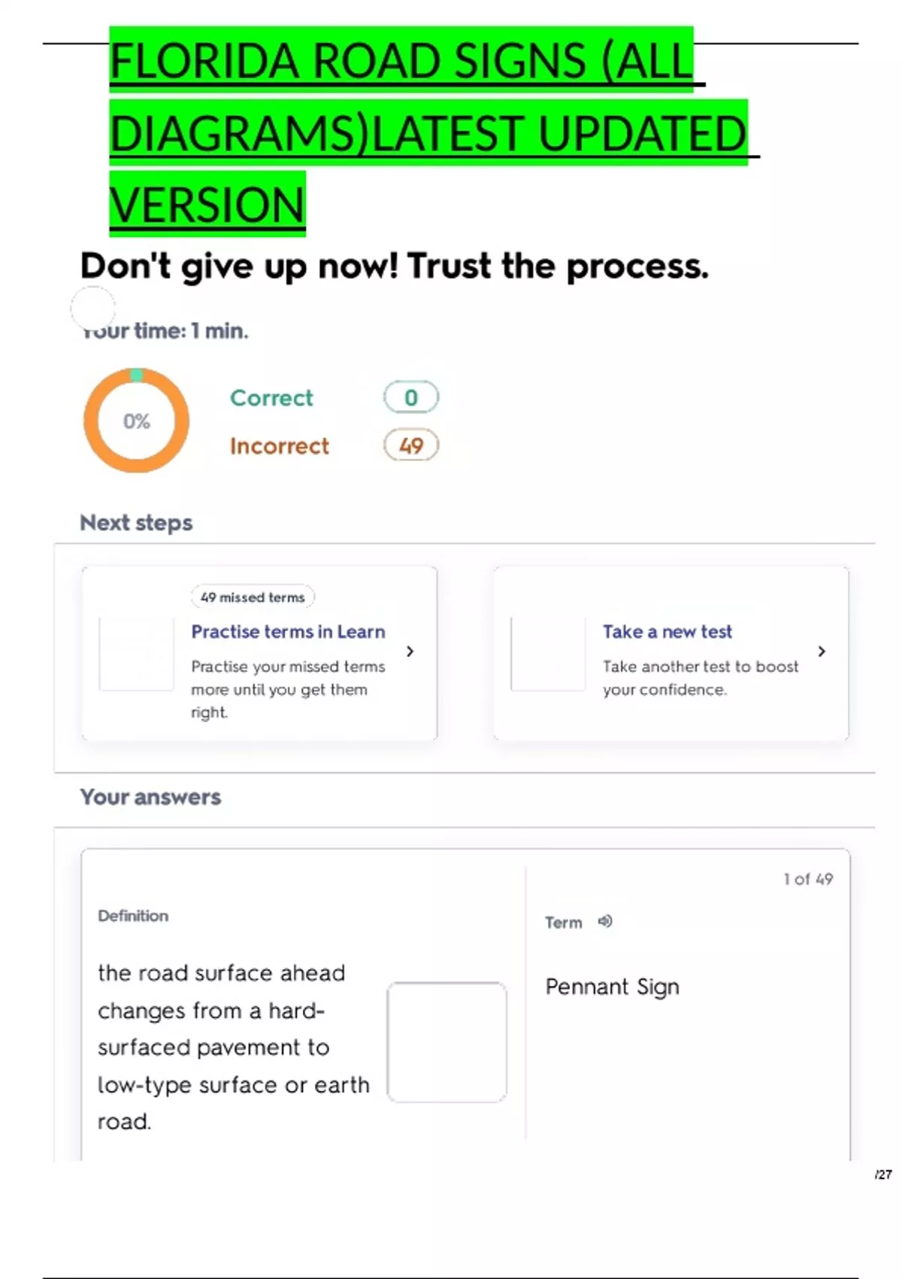Image resolution: width=902 pixels, height=1279 pixels.
Task: Open Practise terms in Learn link
Action: point(288,632)
